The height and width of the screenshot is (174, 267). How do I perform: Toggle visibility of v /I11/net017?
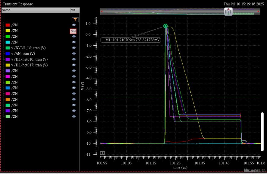[x=74, y=65]
